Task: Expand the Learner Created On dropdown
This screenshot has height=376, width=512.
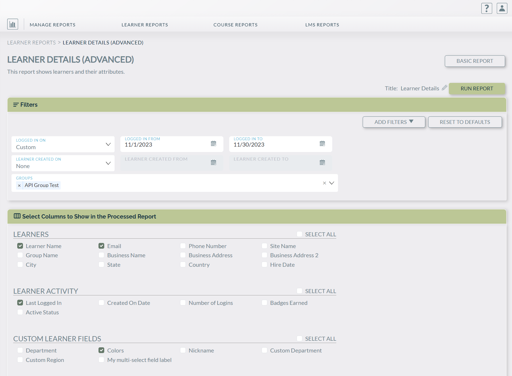Action: coord(108,163)
